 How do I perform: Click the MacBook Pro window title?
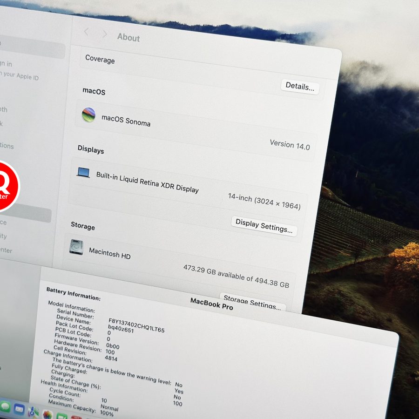tap(212, 304)
